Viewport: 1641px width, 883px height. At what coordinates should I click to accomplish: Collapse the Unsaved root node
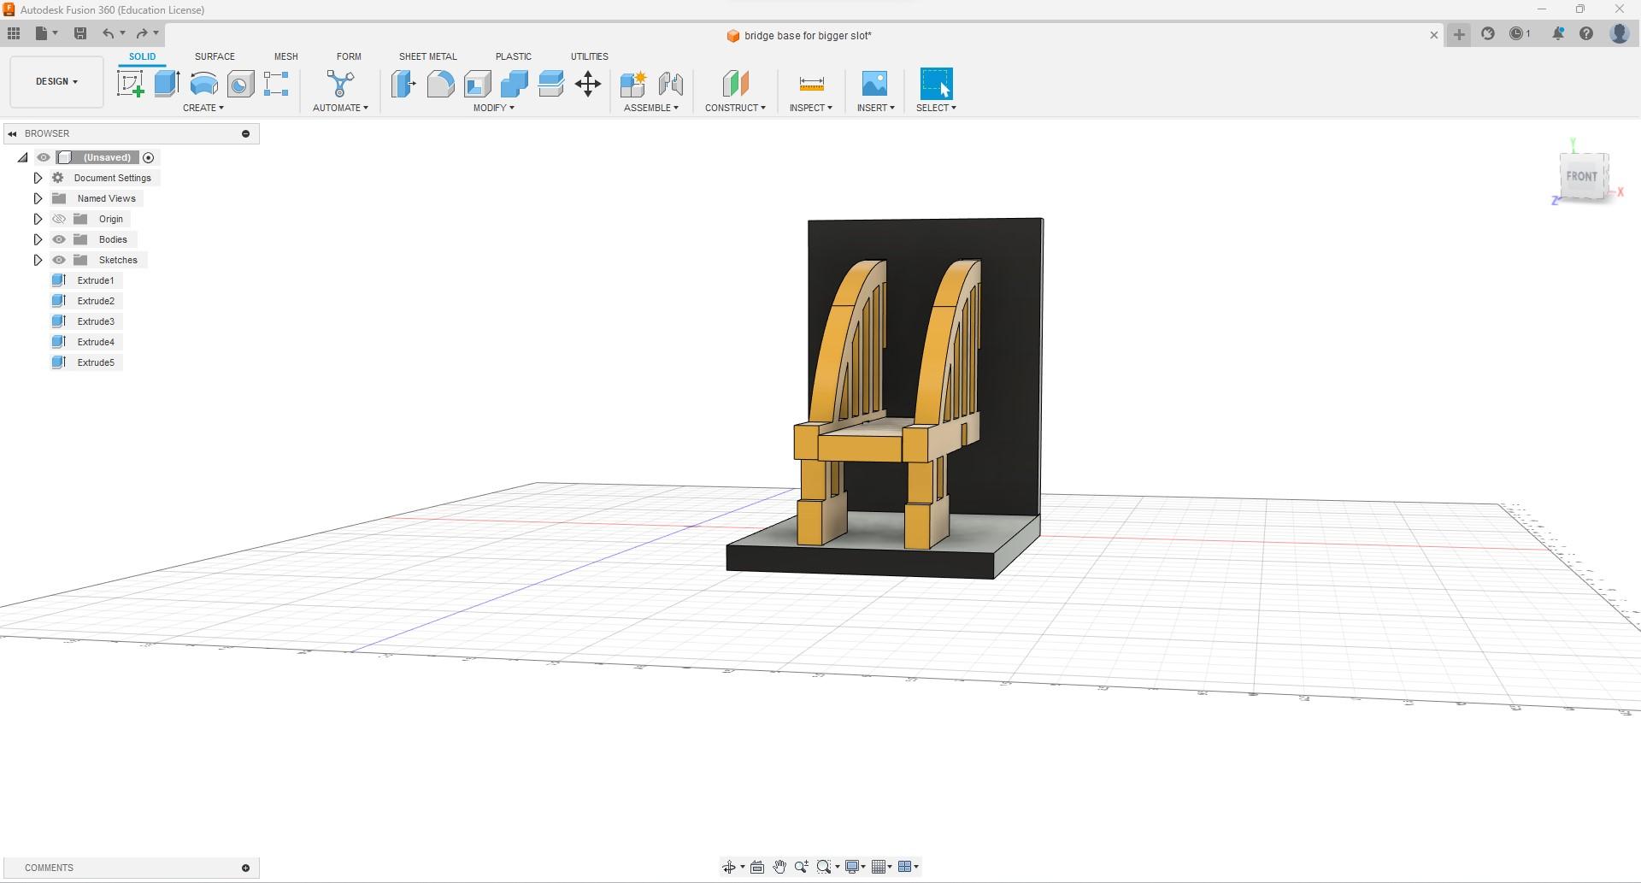[23, 157]
